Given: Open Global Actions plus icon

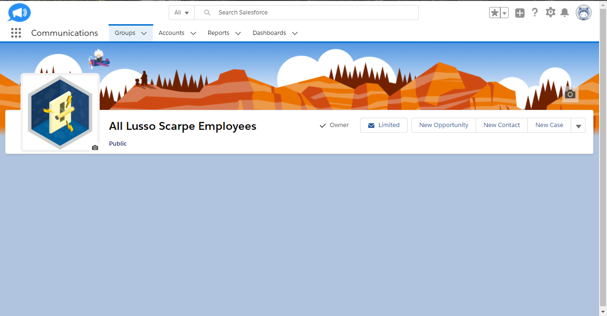Looking at the screenshot, I should click(520, 13).
